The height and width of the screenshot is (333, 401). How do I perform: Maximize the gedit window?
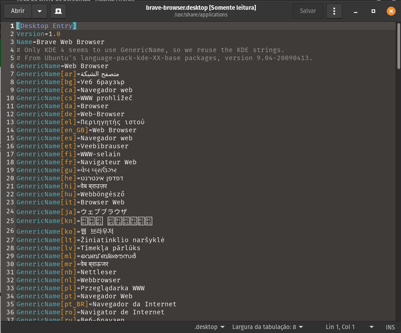point(373,11)
